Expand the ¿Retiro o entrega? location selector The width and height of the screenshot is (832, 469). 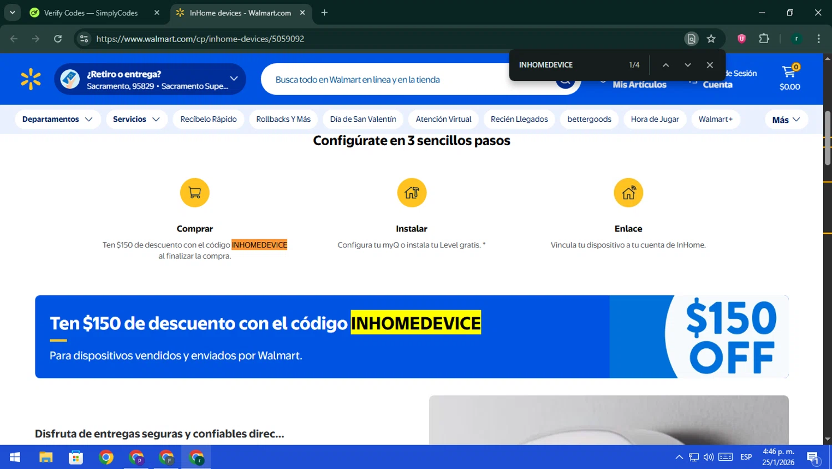click(x=150, y=79)
